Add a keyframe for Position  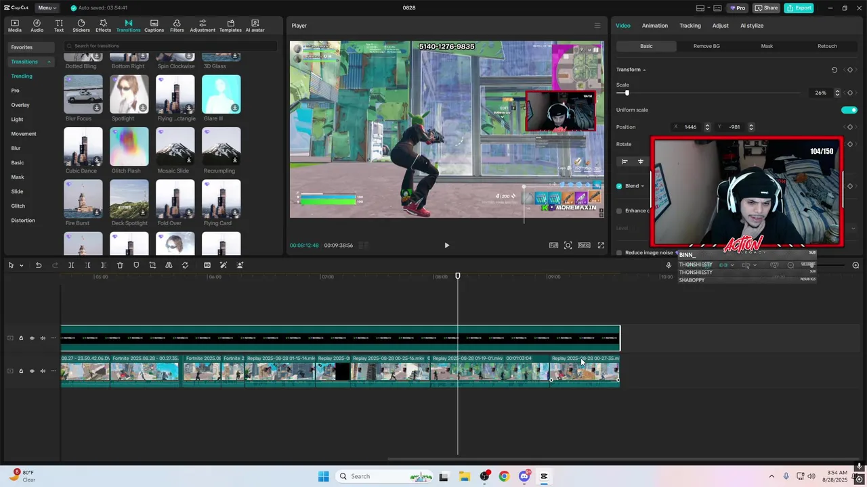pyautogui.click(x=850, y=127)
